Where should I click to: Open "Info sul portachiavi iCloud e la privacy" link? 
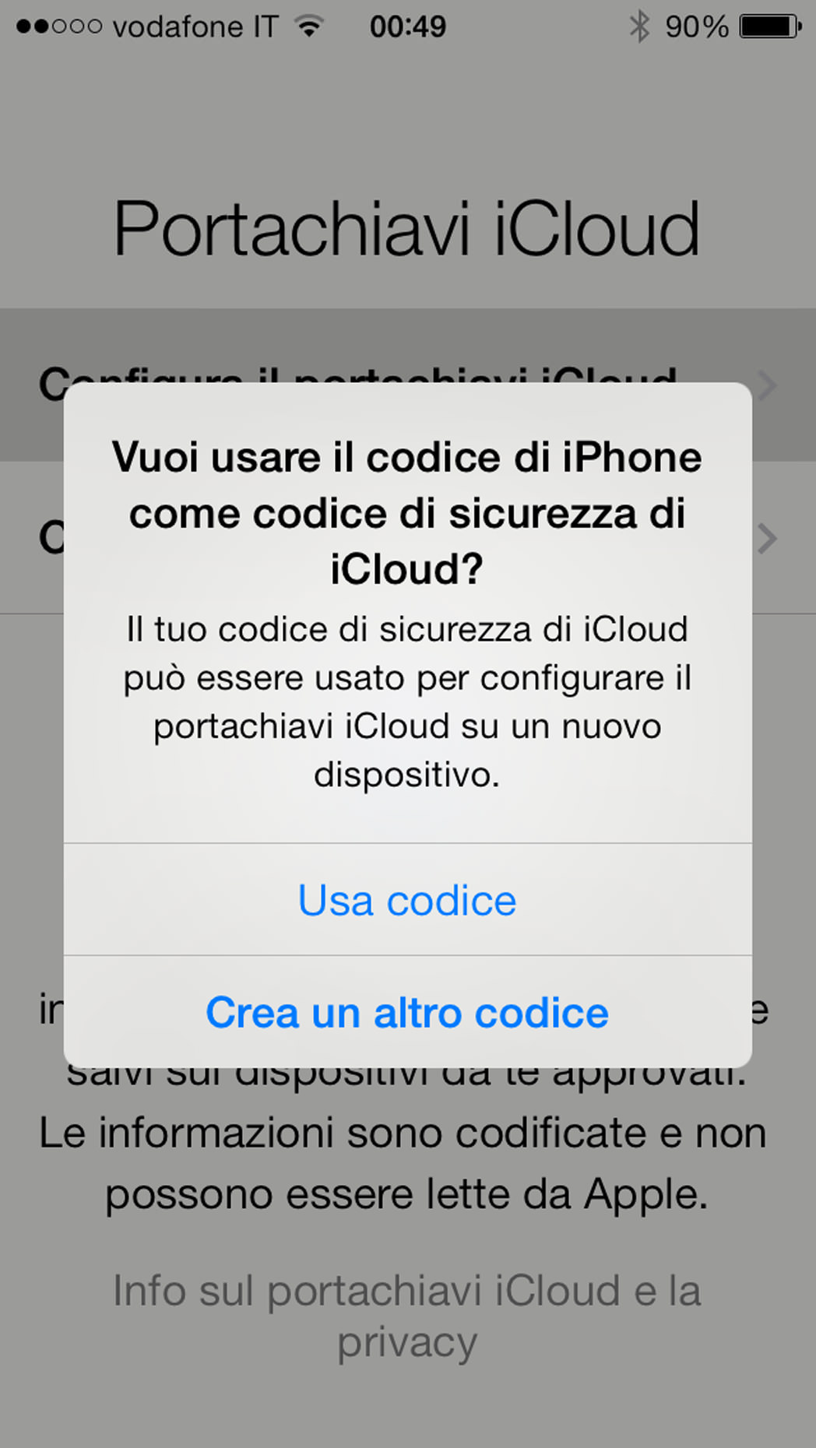[x=407, y=1316]
